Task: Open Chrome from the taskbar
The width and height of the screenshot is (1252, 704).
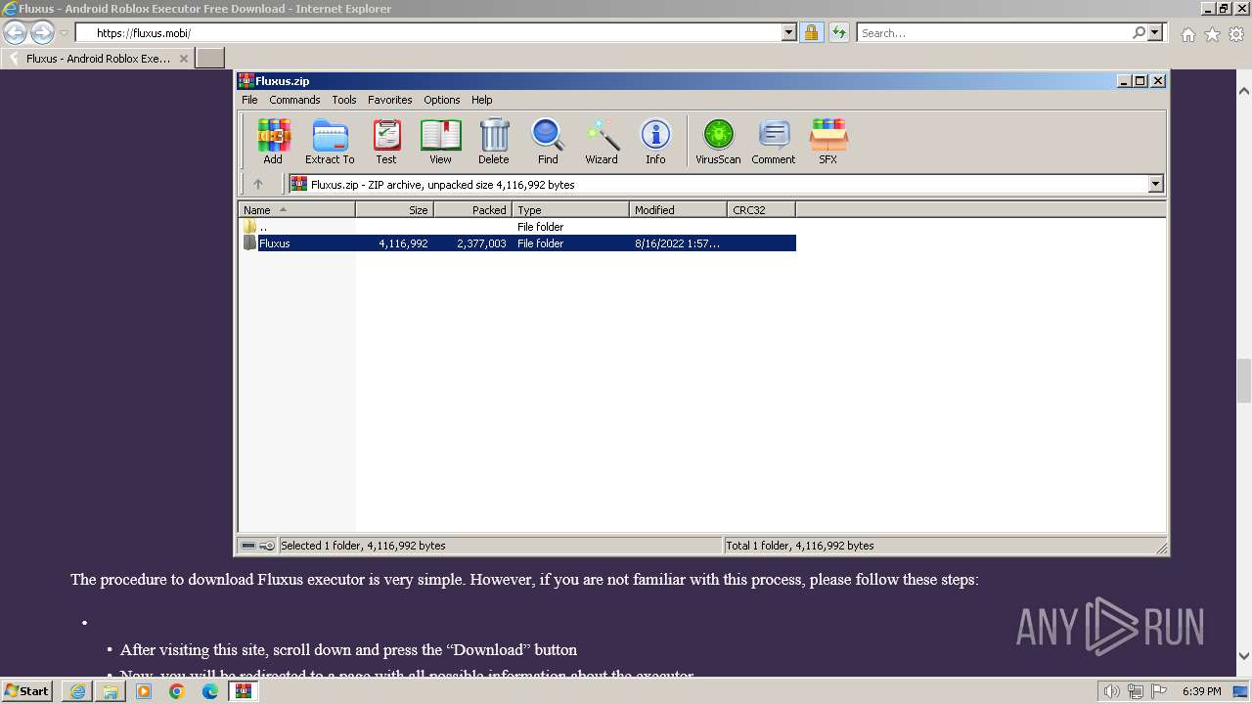Action: point(176,691)
